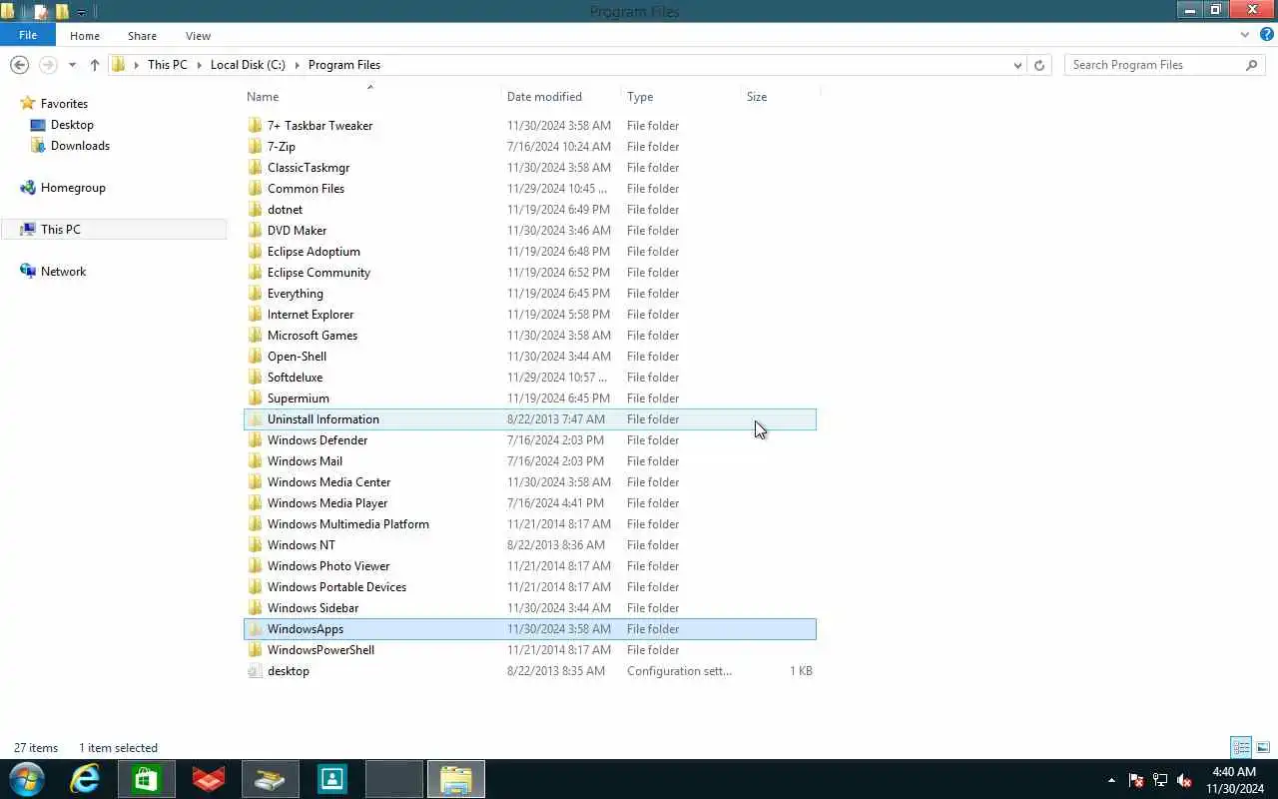This screenshot has height=799, width=1278.
Task: Switch to the Home ribbon tab
Action: (85, 36)
